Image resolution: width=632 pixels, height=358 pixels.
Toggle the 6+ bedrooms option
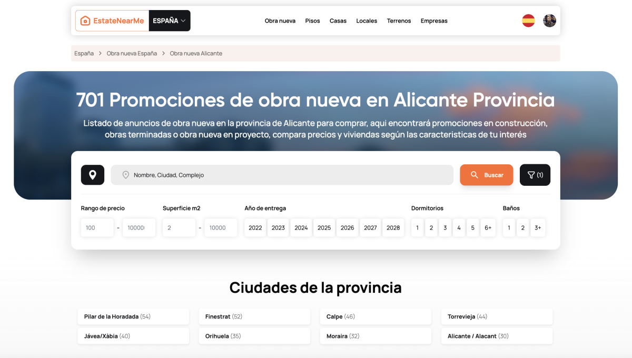[488, 227]
